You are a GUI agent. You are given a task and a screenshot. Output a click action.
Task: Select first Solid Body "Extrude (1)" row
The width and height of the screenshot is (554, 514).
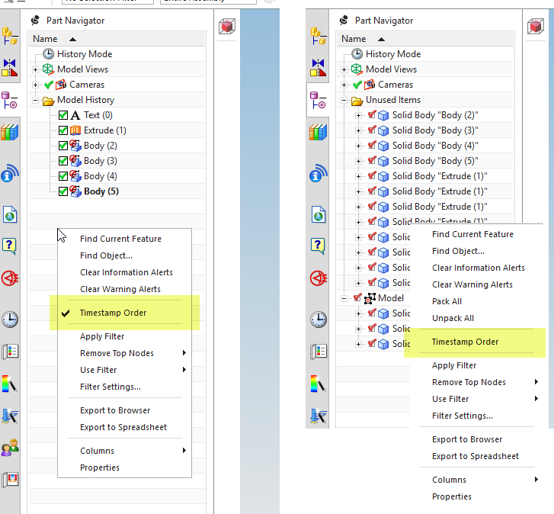coord(425,176)
